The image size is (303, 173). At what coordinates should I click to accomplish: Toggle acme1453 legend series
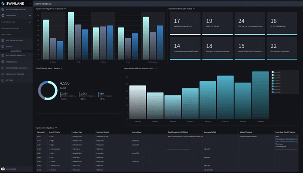click(x=276, y=72)
